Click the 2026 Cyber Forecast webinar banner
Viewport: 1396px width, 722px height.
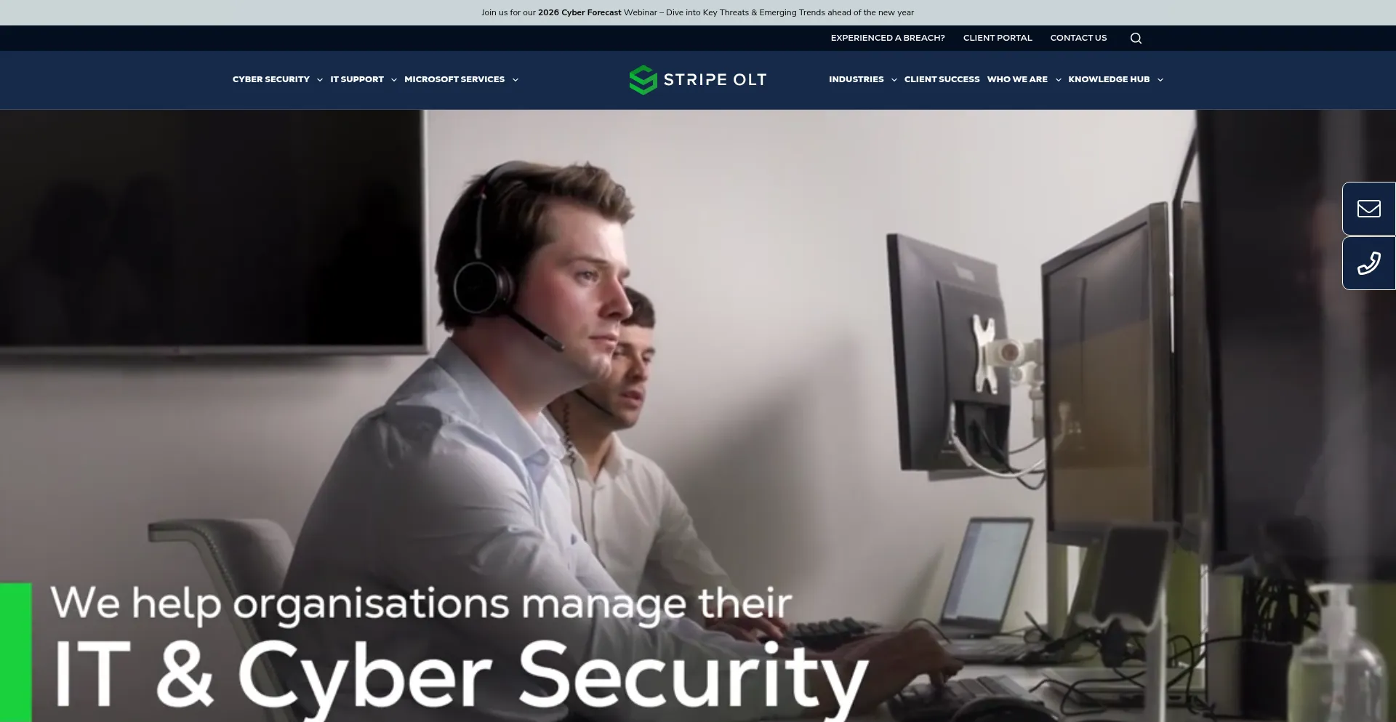tap(697, 12)
